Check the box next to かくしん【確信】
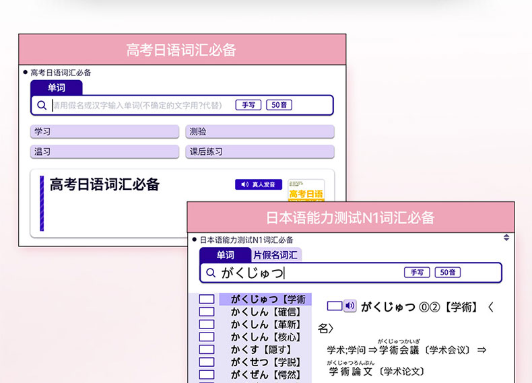This screenshot has width=532, height=383. pyautogui.click(x=207, y=312)
